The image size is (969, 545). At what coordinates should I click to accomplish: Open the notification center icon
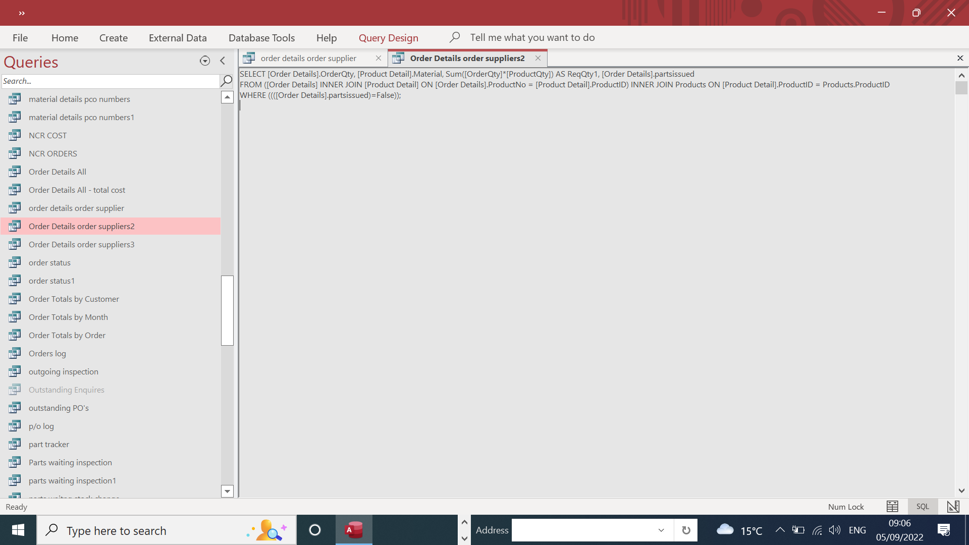tap(944, 530)
